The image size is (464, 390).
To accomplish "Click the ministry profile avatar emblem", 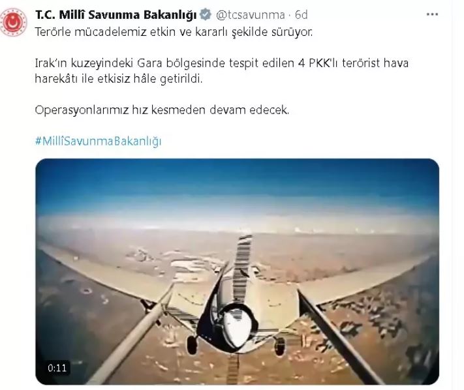I will click(x=13, y=22).
